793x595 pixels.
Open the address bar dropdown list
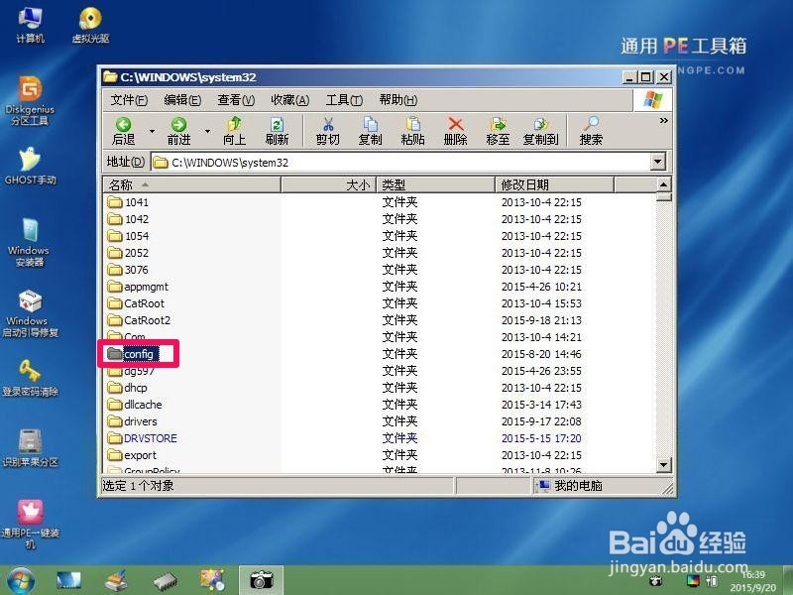tap(656, 160)
